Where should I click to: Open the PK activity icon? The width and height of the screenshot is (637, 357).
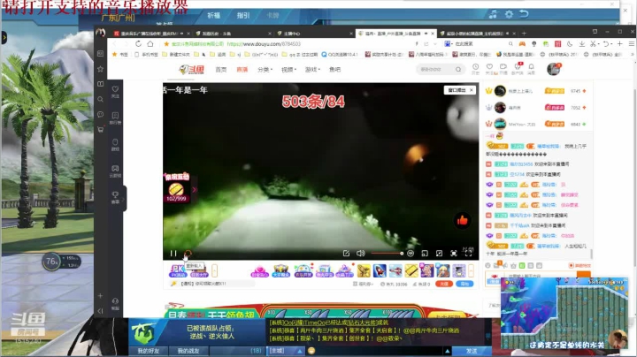177,270
